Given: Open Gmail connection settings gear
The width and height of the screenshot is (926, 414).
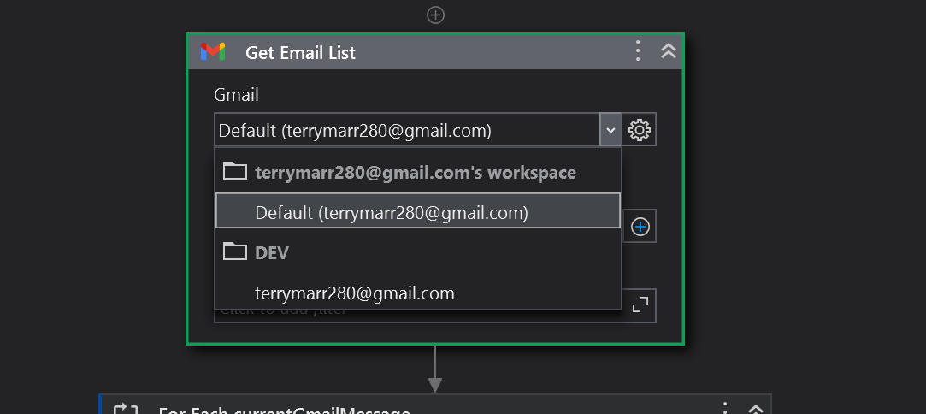Looking at the screenshot, I should (x=639, y=129).
